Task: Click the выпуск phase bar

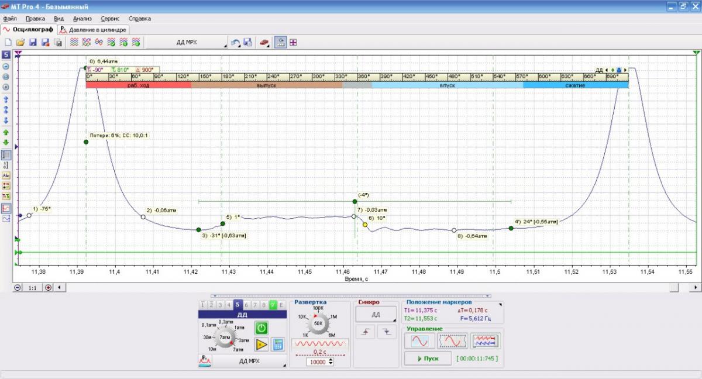Action: pyautogui.click(x=267, y=85)
